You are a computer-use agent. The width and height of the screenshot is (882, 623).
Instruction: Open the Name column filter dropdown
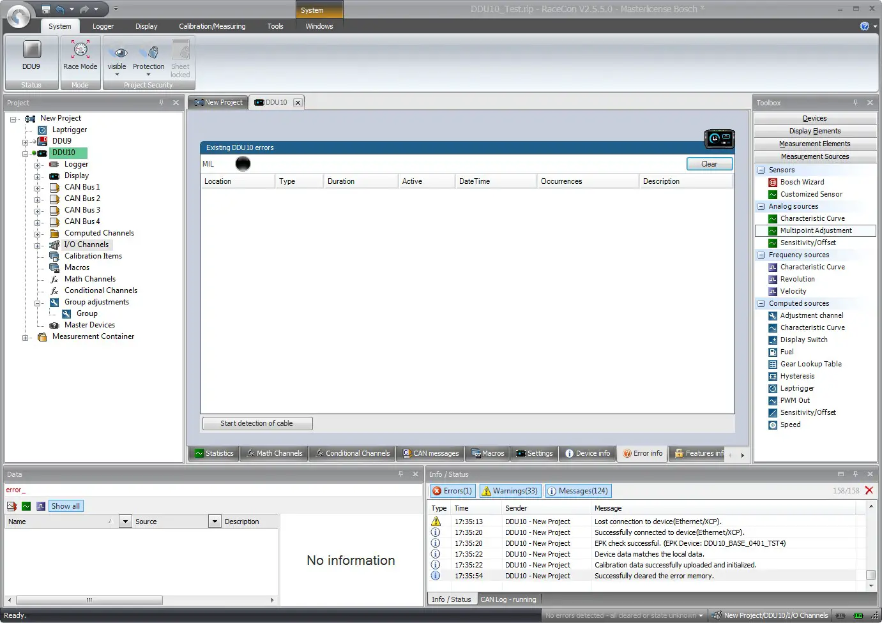(x=125, y=522)
